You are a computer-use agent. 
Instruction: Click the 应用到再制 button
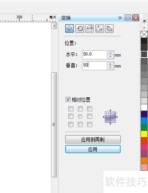pos(93,139)
